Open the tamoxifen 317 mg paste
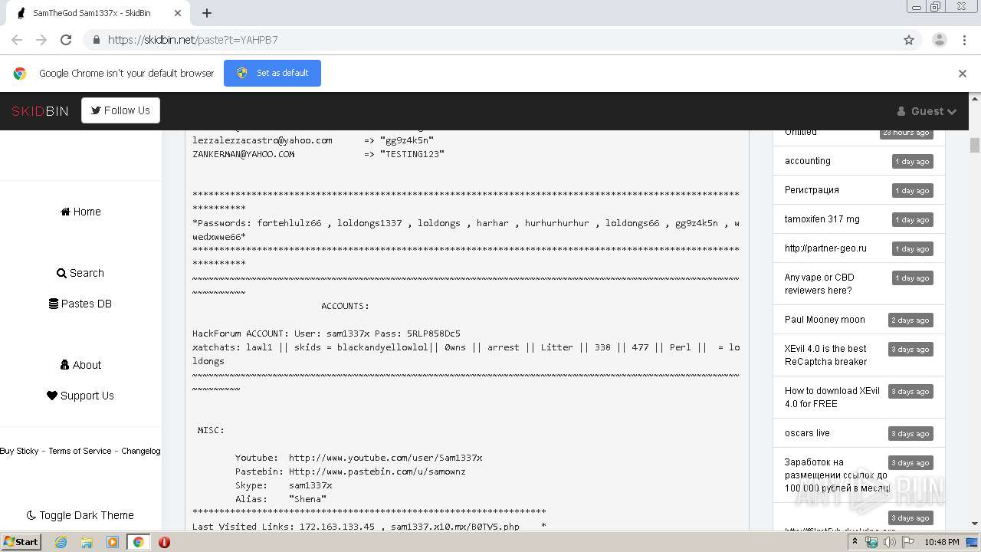 tap(822, 219)
